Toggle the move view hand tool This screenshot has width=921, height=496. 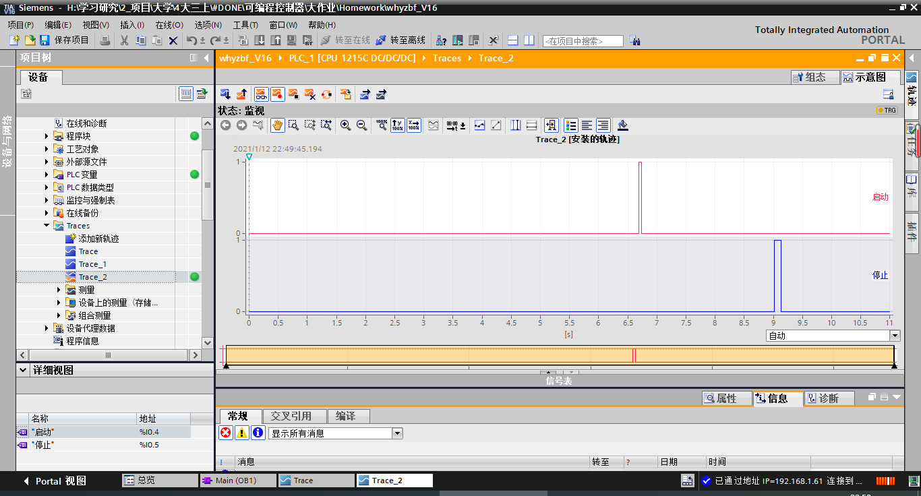[x=278, y=125]
